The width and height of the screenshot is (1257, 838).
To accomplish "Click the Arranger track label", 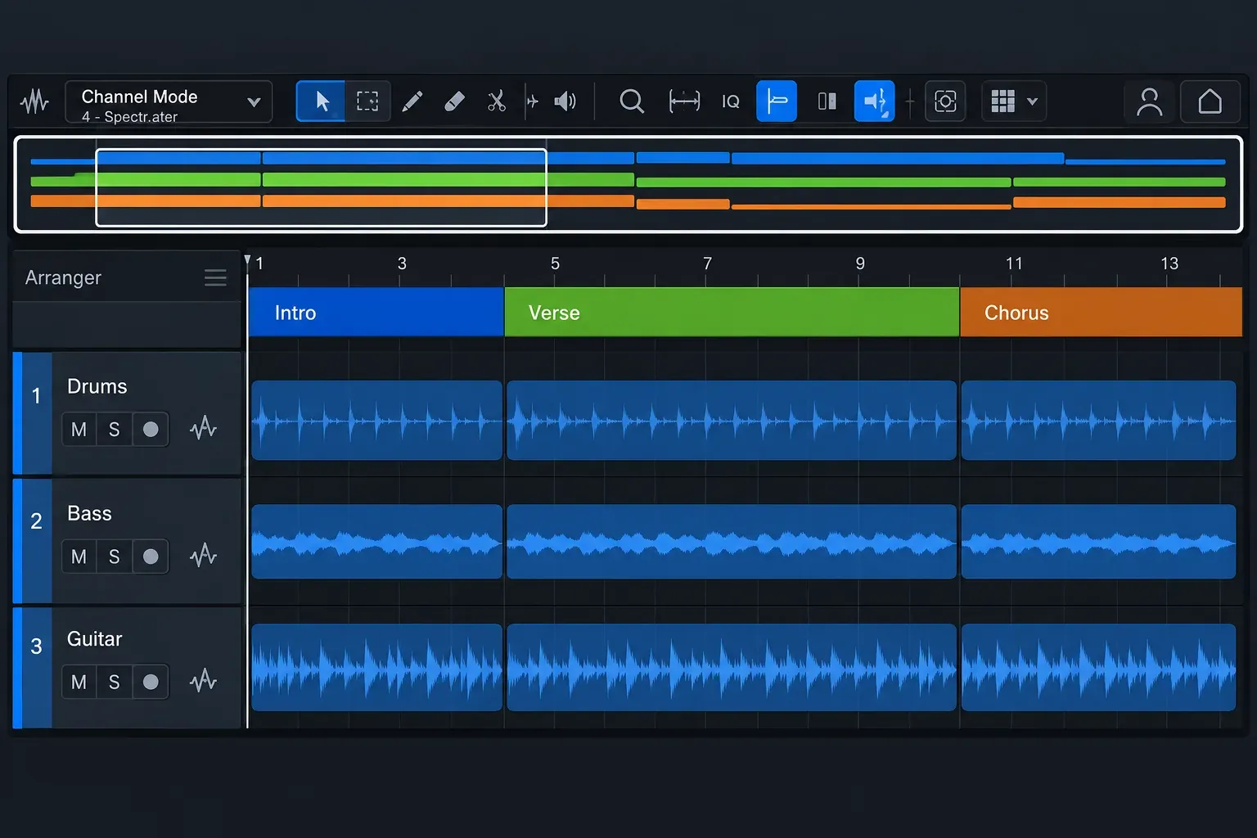I will point(63,278).
